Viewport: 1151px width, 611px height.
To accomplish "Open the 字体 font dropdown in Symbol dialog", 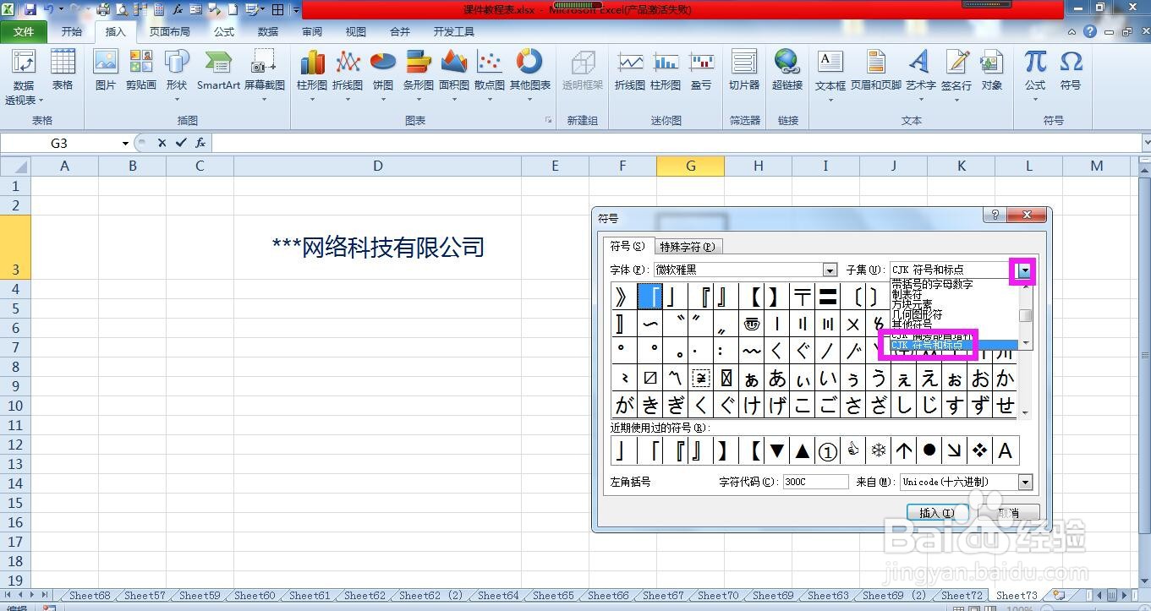I will (x=828, y=270).
